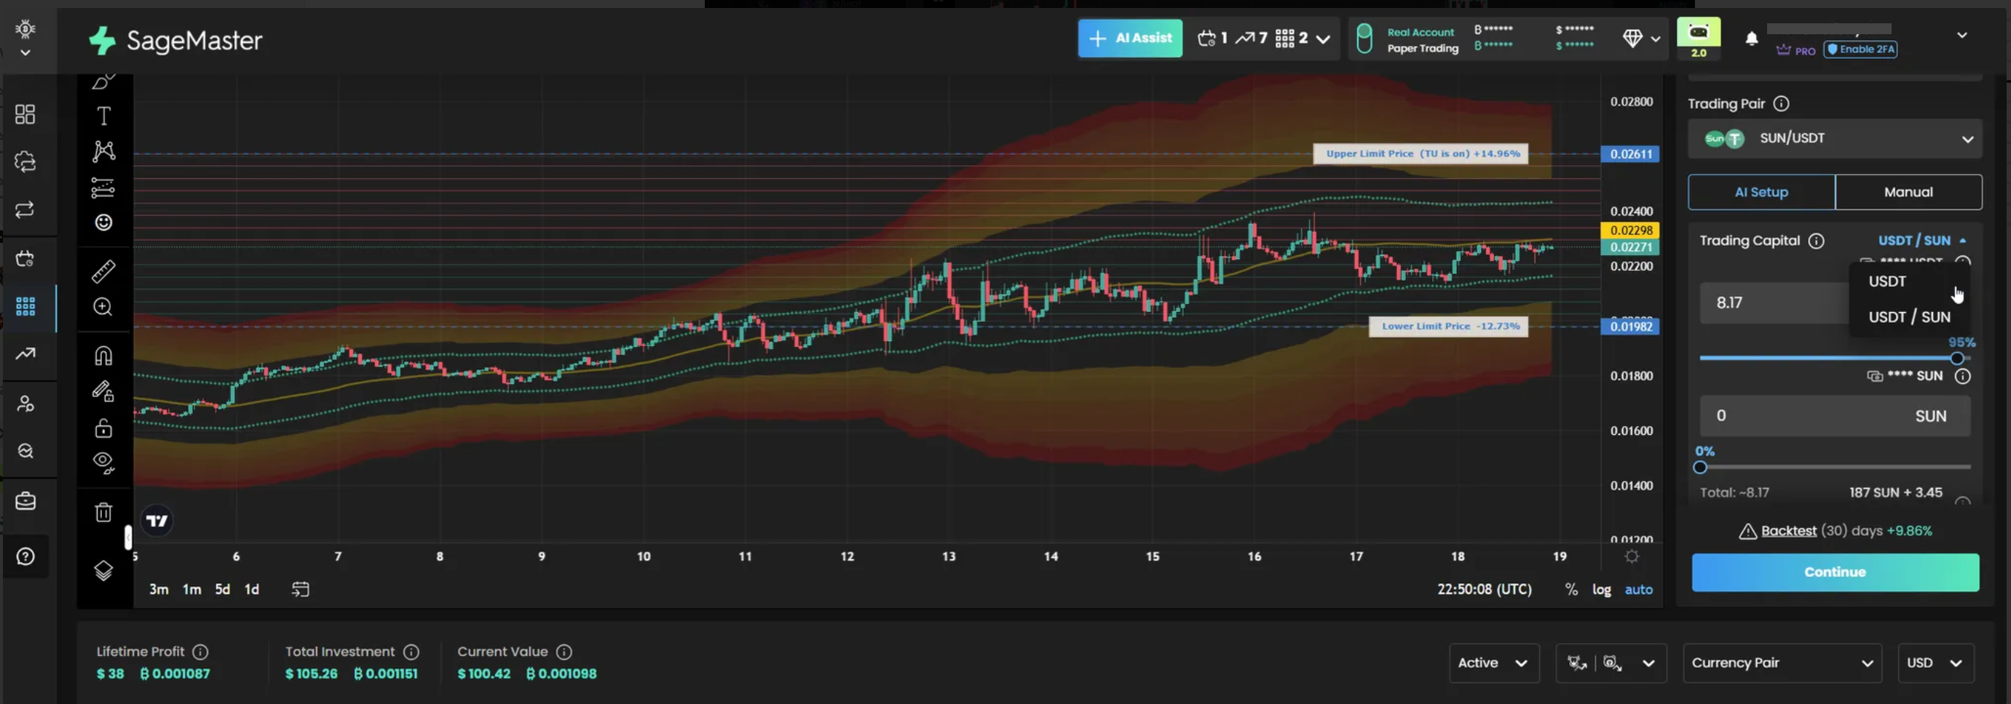The height and width of the screenshot is (704, 2011).
Task: Select the ruler Measure tool
Action: click(x=104, y=271)
